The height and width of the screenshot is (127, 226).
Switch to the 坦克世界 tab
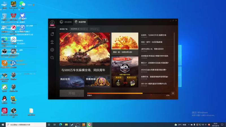[x=81, y=22]
